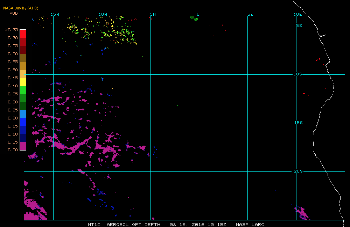The image size is (350, 227).
Task: Click the '0.60' legend value
Action: click(x=13, y=54)
